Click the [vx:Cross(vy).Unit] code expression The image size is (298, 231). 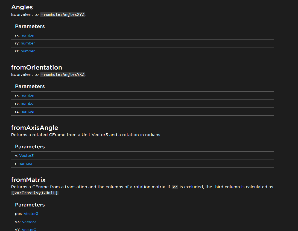[x=35, y=193]
